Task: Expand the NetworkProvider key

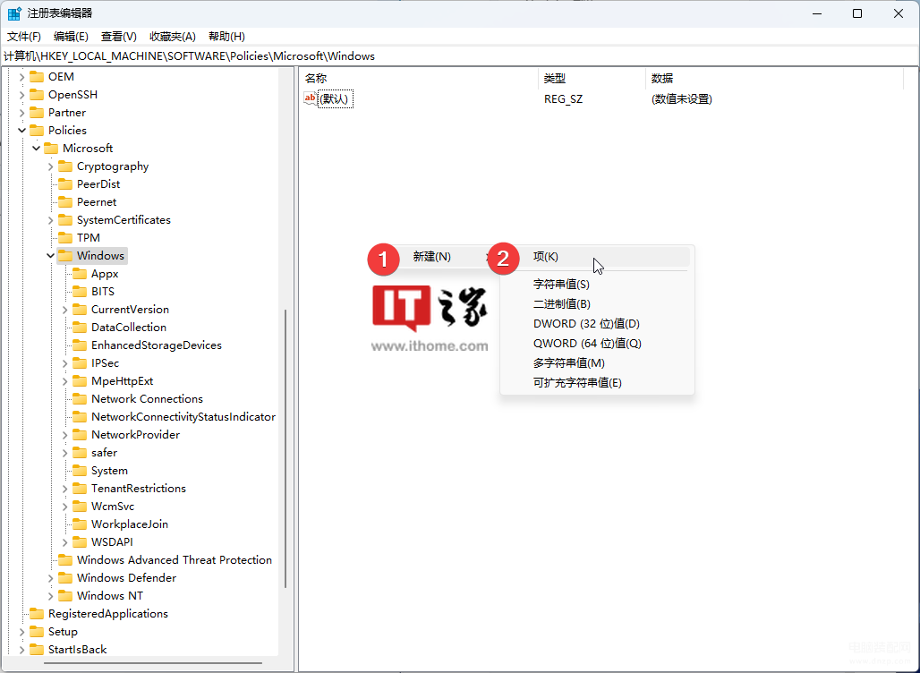Action: (65, 435)
